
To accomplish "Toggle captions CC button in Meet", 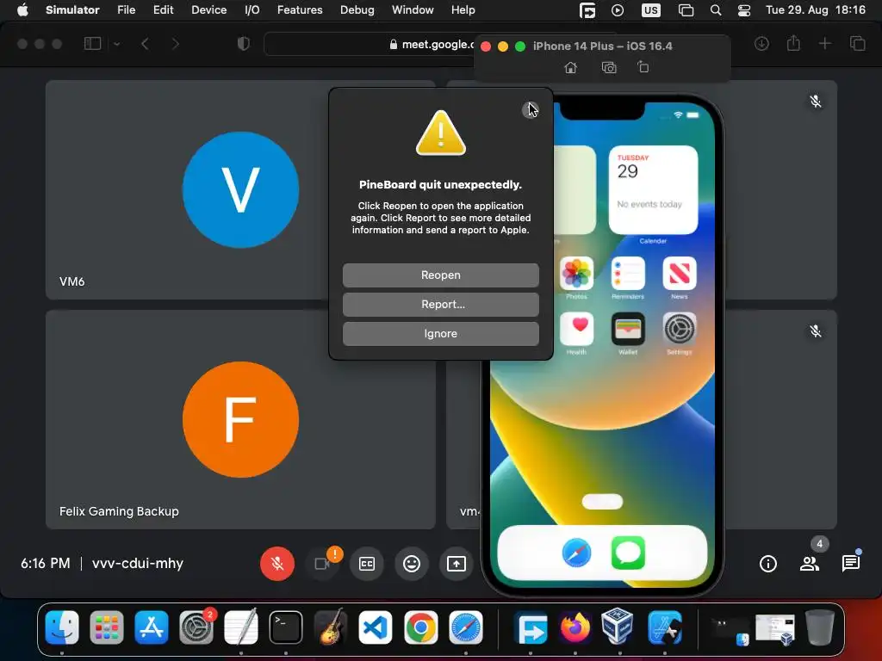I will click(x=367, y=563).
